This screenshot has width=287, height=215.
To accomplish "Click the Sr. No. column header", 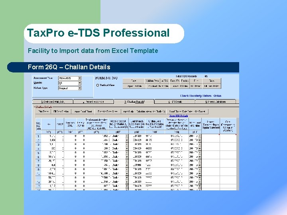I will point(38,126).
